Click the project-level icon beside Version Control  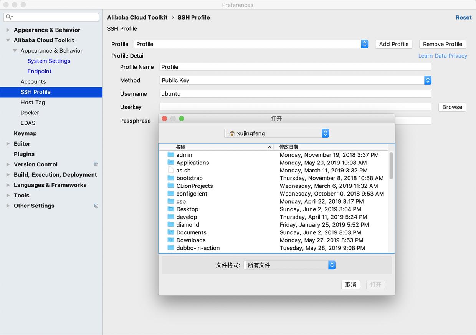click(x=96, y=164)
